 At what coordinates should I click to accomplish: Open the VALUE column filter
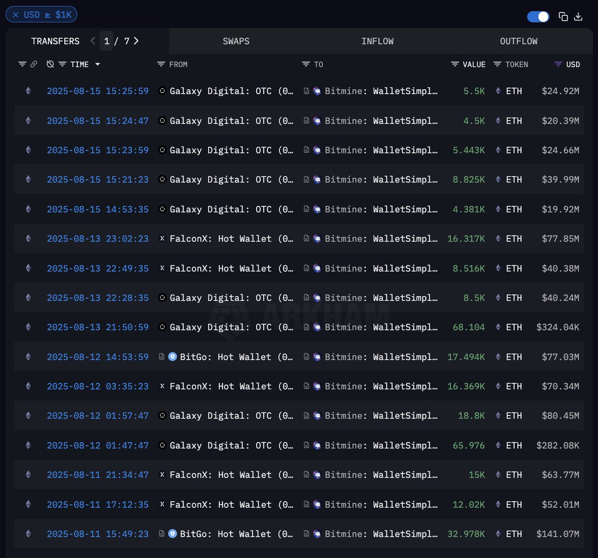pos(455,64)
